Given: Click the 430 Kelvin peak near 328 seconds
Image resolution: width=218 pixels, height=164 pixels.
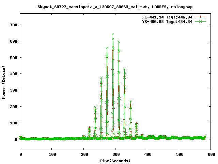Looking at the screenshot, I should [x=124, y=69].
